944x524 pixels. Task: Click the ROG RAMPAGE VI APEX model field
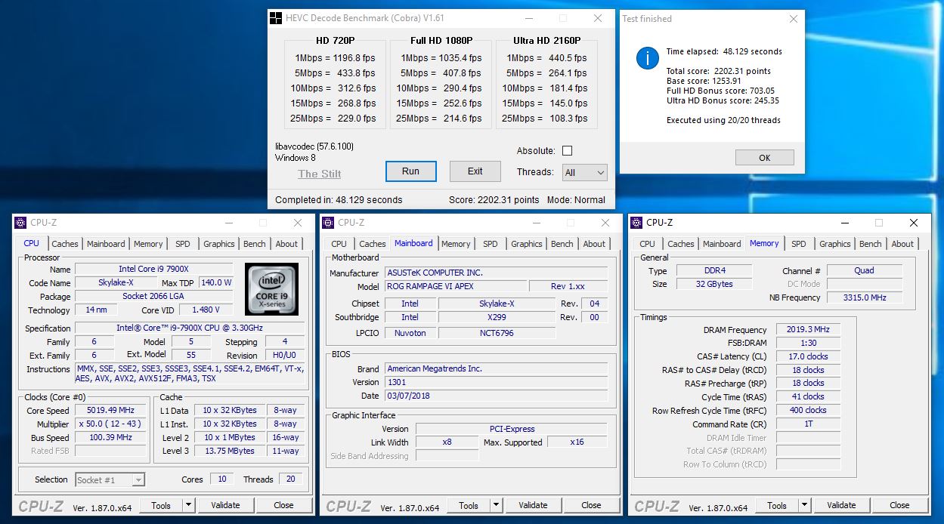coord(455,286)
